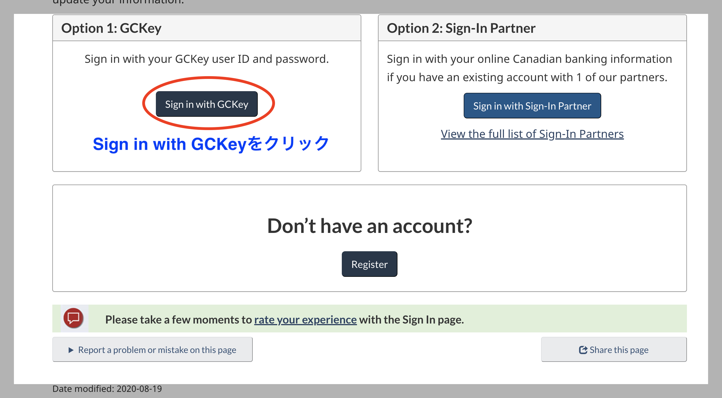The image size is (722, 398).
Task: Click the GCKey user ID and password description
Action: tap(207, 59)
